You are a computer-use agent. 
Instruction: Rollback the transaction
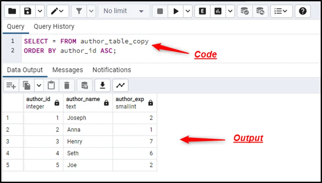coord(260,11)
